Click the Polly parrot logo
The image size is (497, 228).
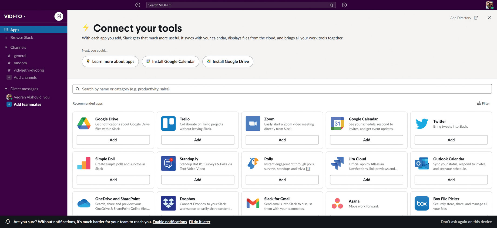click(x=253, y=163)
